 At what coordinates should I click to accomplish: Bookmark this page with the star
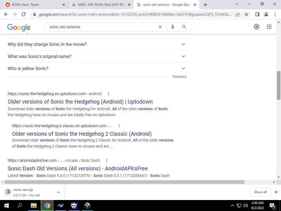coord(246,14)
